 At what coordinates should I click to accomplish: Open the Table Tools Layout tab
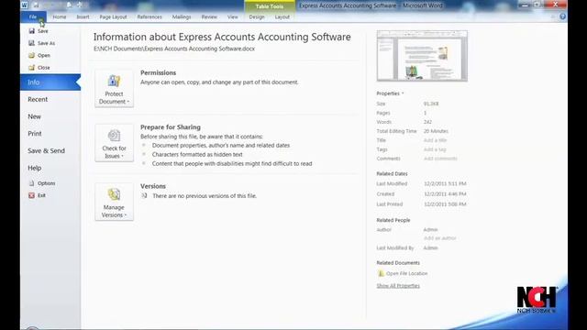click(x=282, y=16)
